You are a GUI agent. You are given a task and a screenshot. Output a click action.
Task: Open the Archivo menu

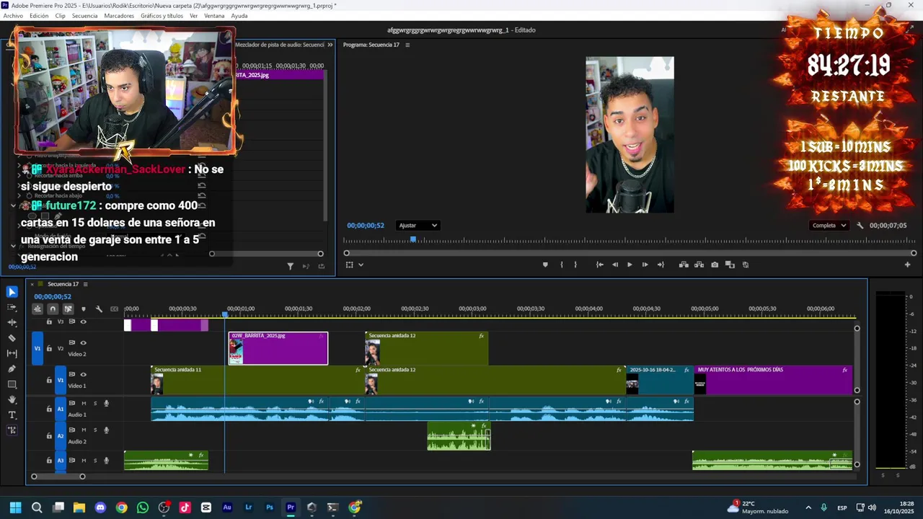click(13, 16)
